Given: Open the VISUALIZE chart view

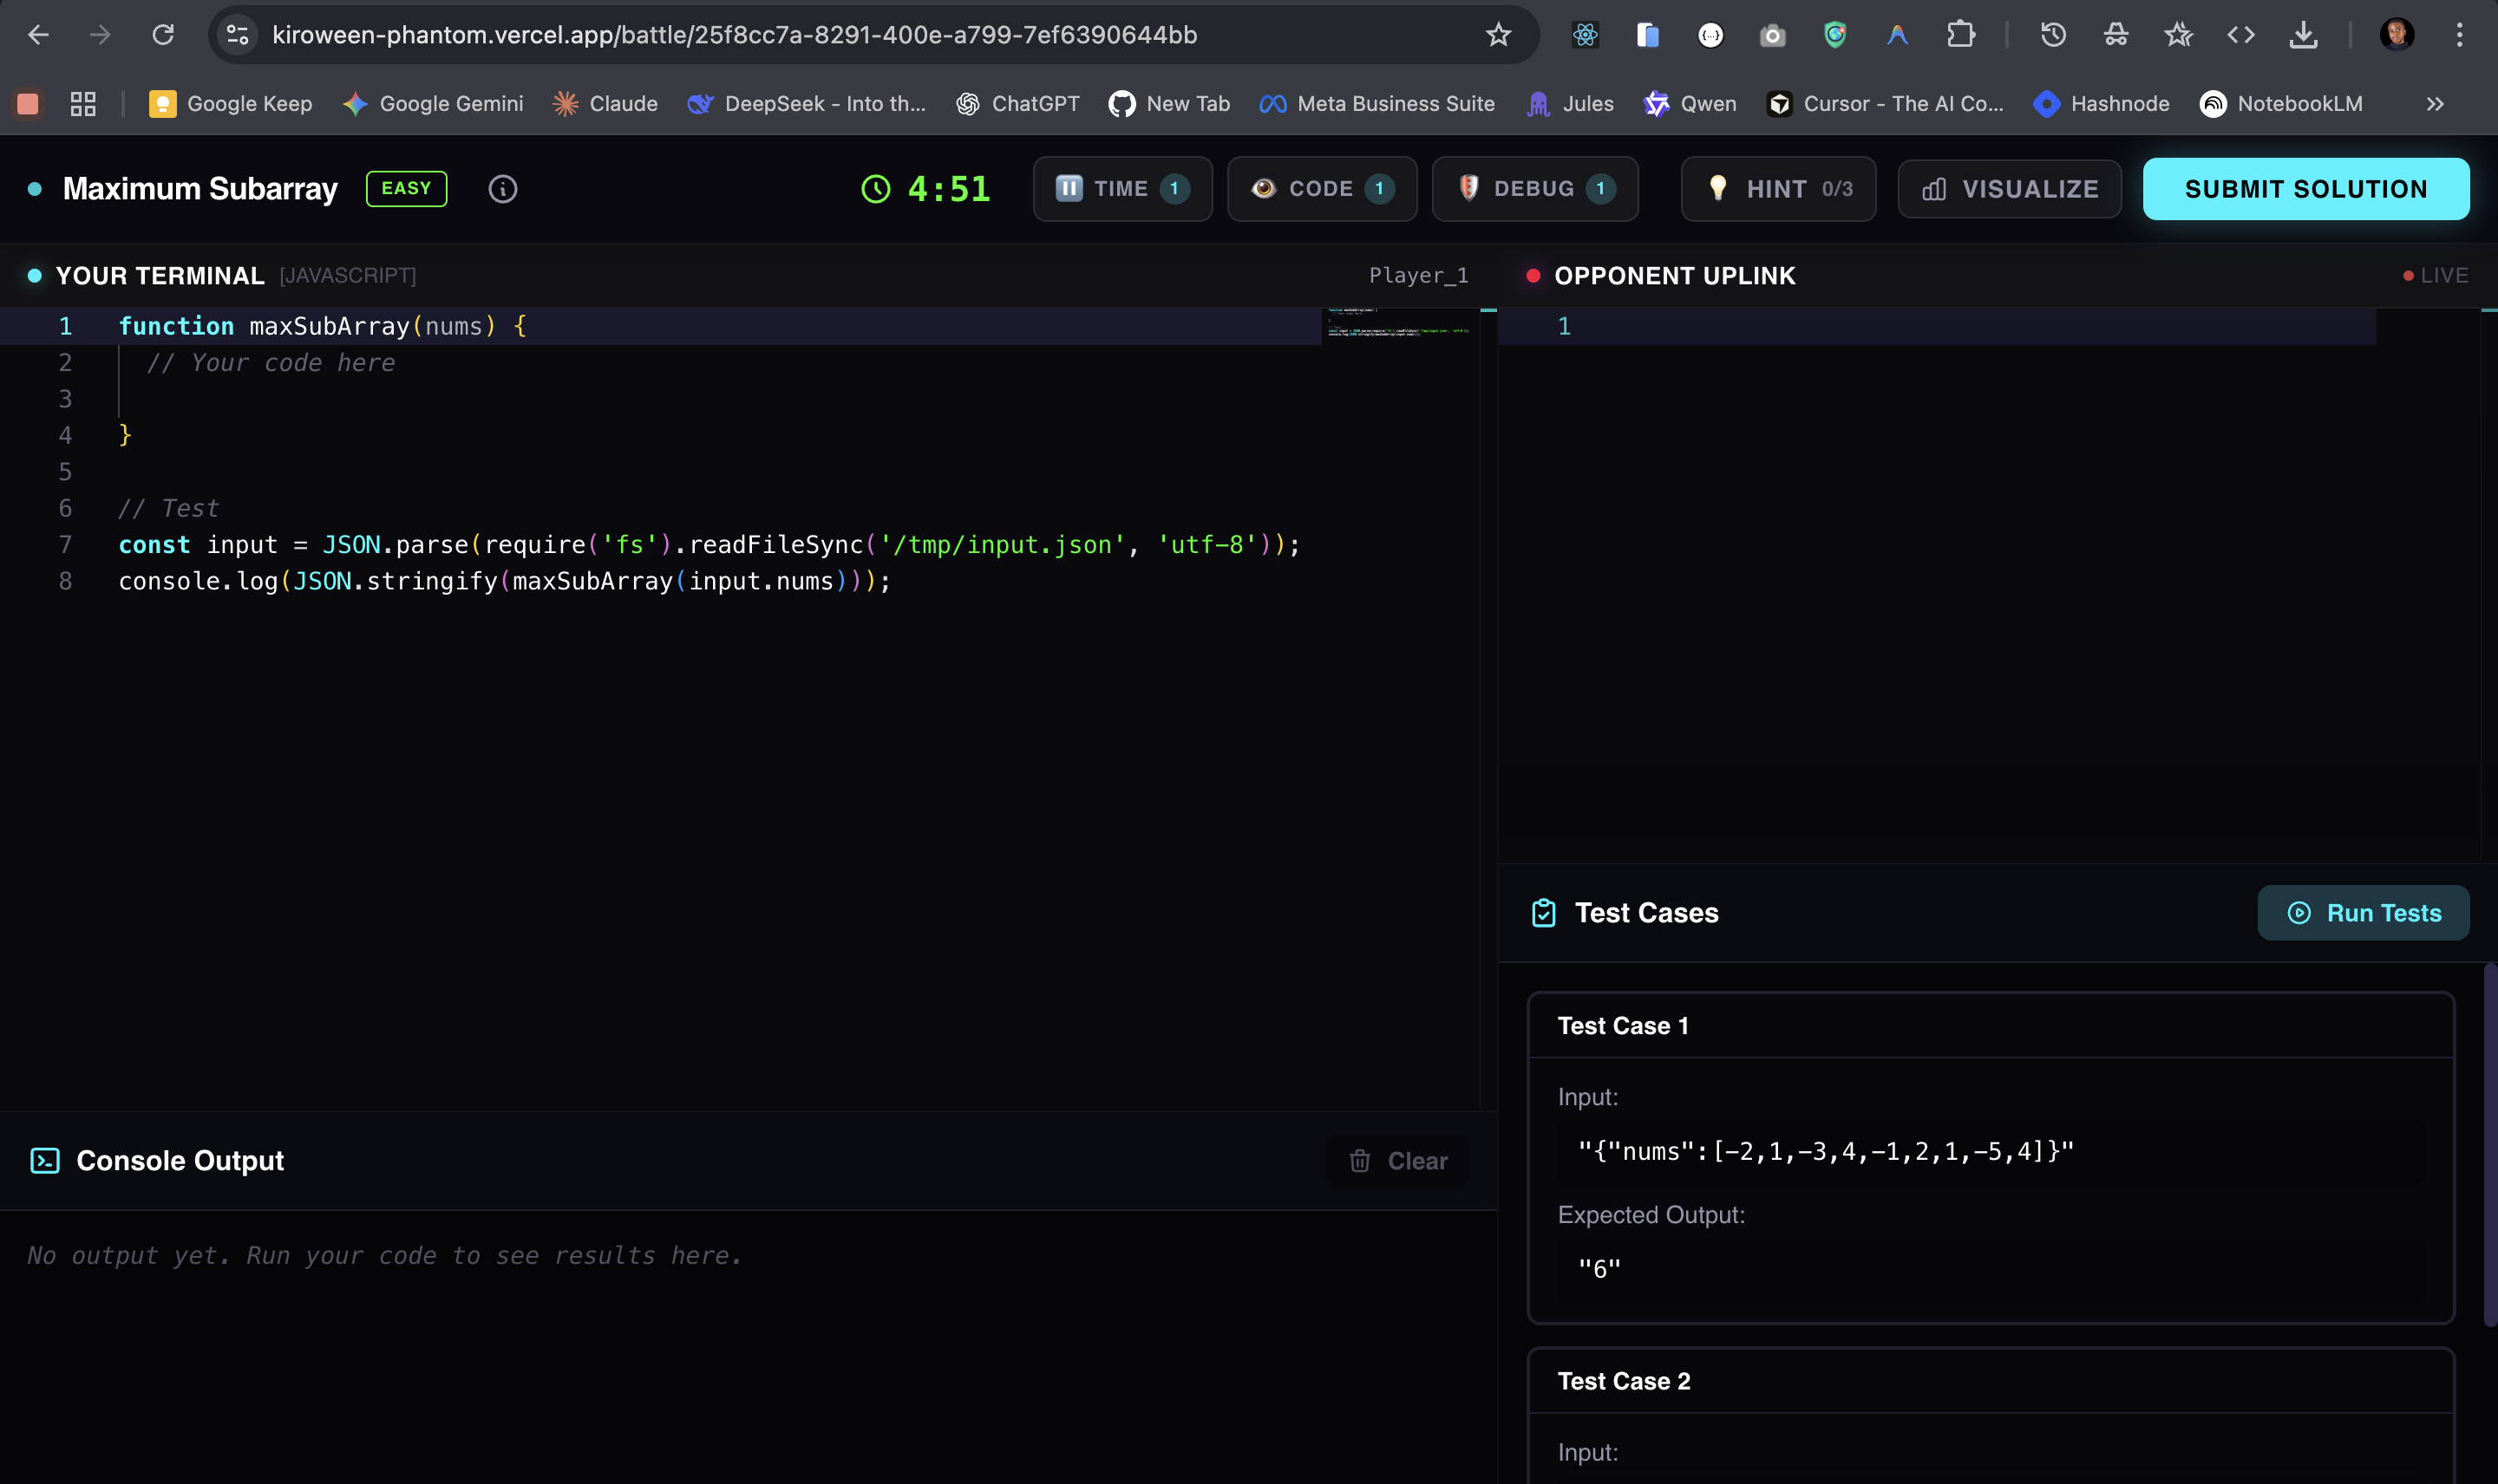Looking at the screenshot, I should [x=2010, y=189].
